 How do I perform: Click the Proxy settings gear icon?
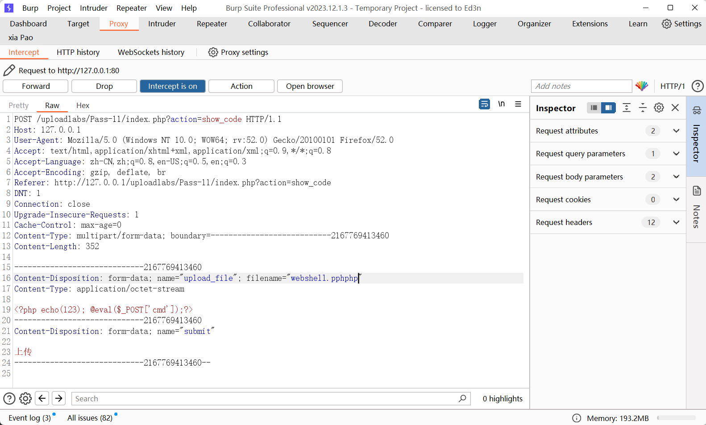coord(213,52)
